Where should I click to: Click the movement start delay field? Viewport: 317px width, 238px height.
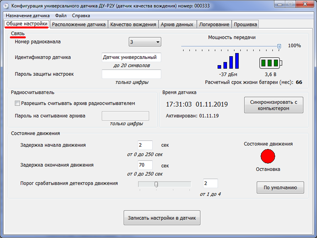point(145,145)
